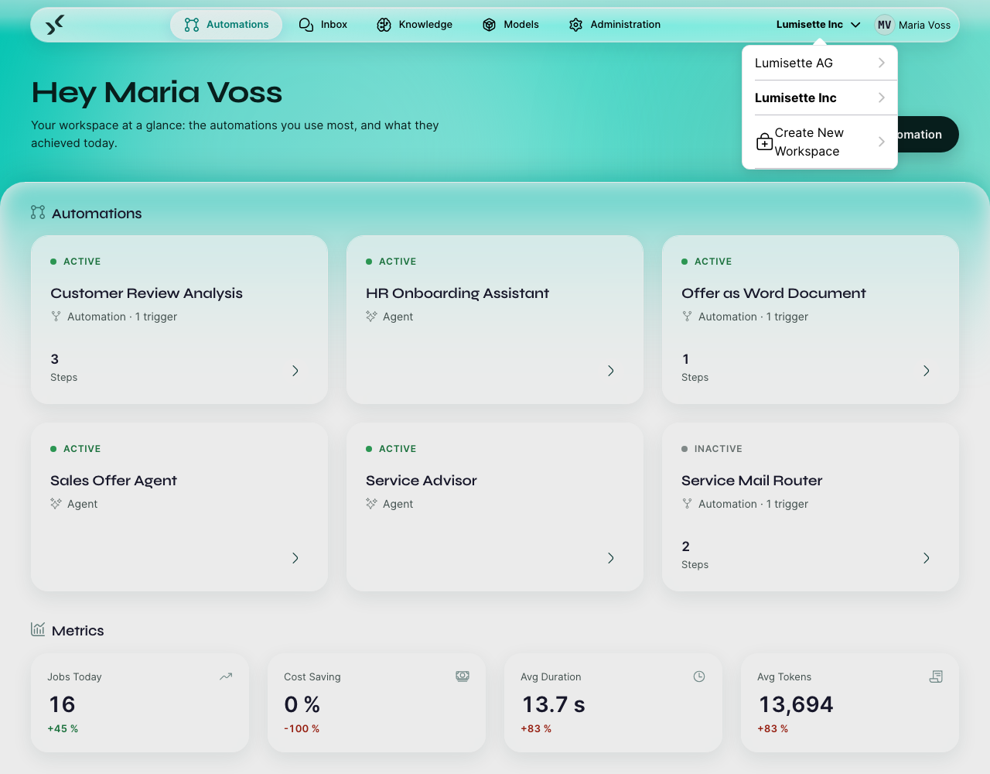
Task: Click the trend icon on Jobs Today
Action: pos(226,676)
